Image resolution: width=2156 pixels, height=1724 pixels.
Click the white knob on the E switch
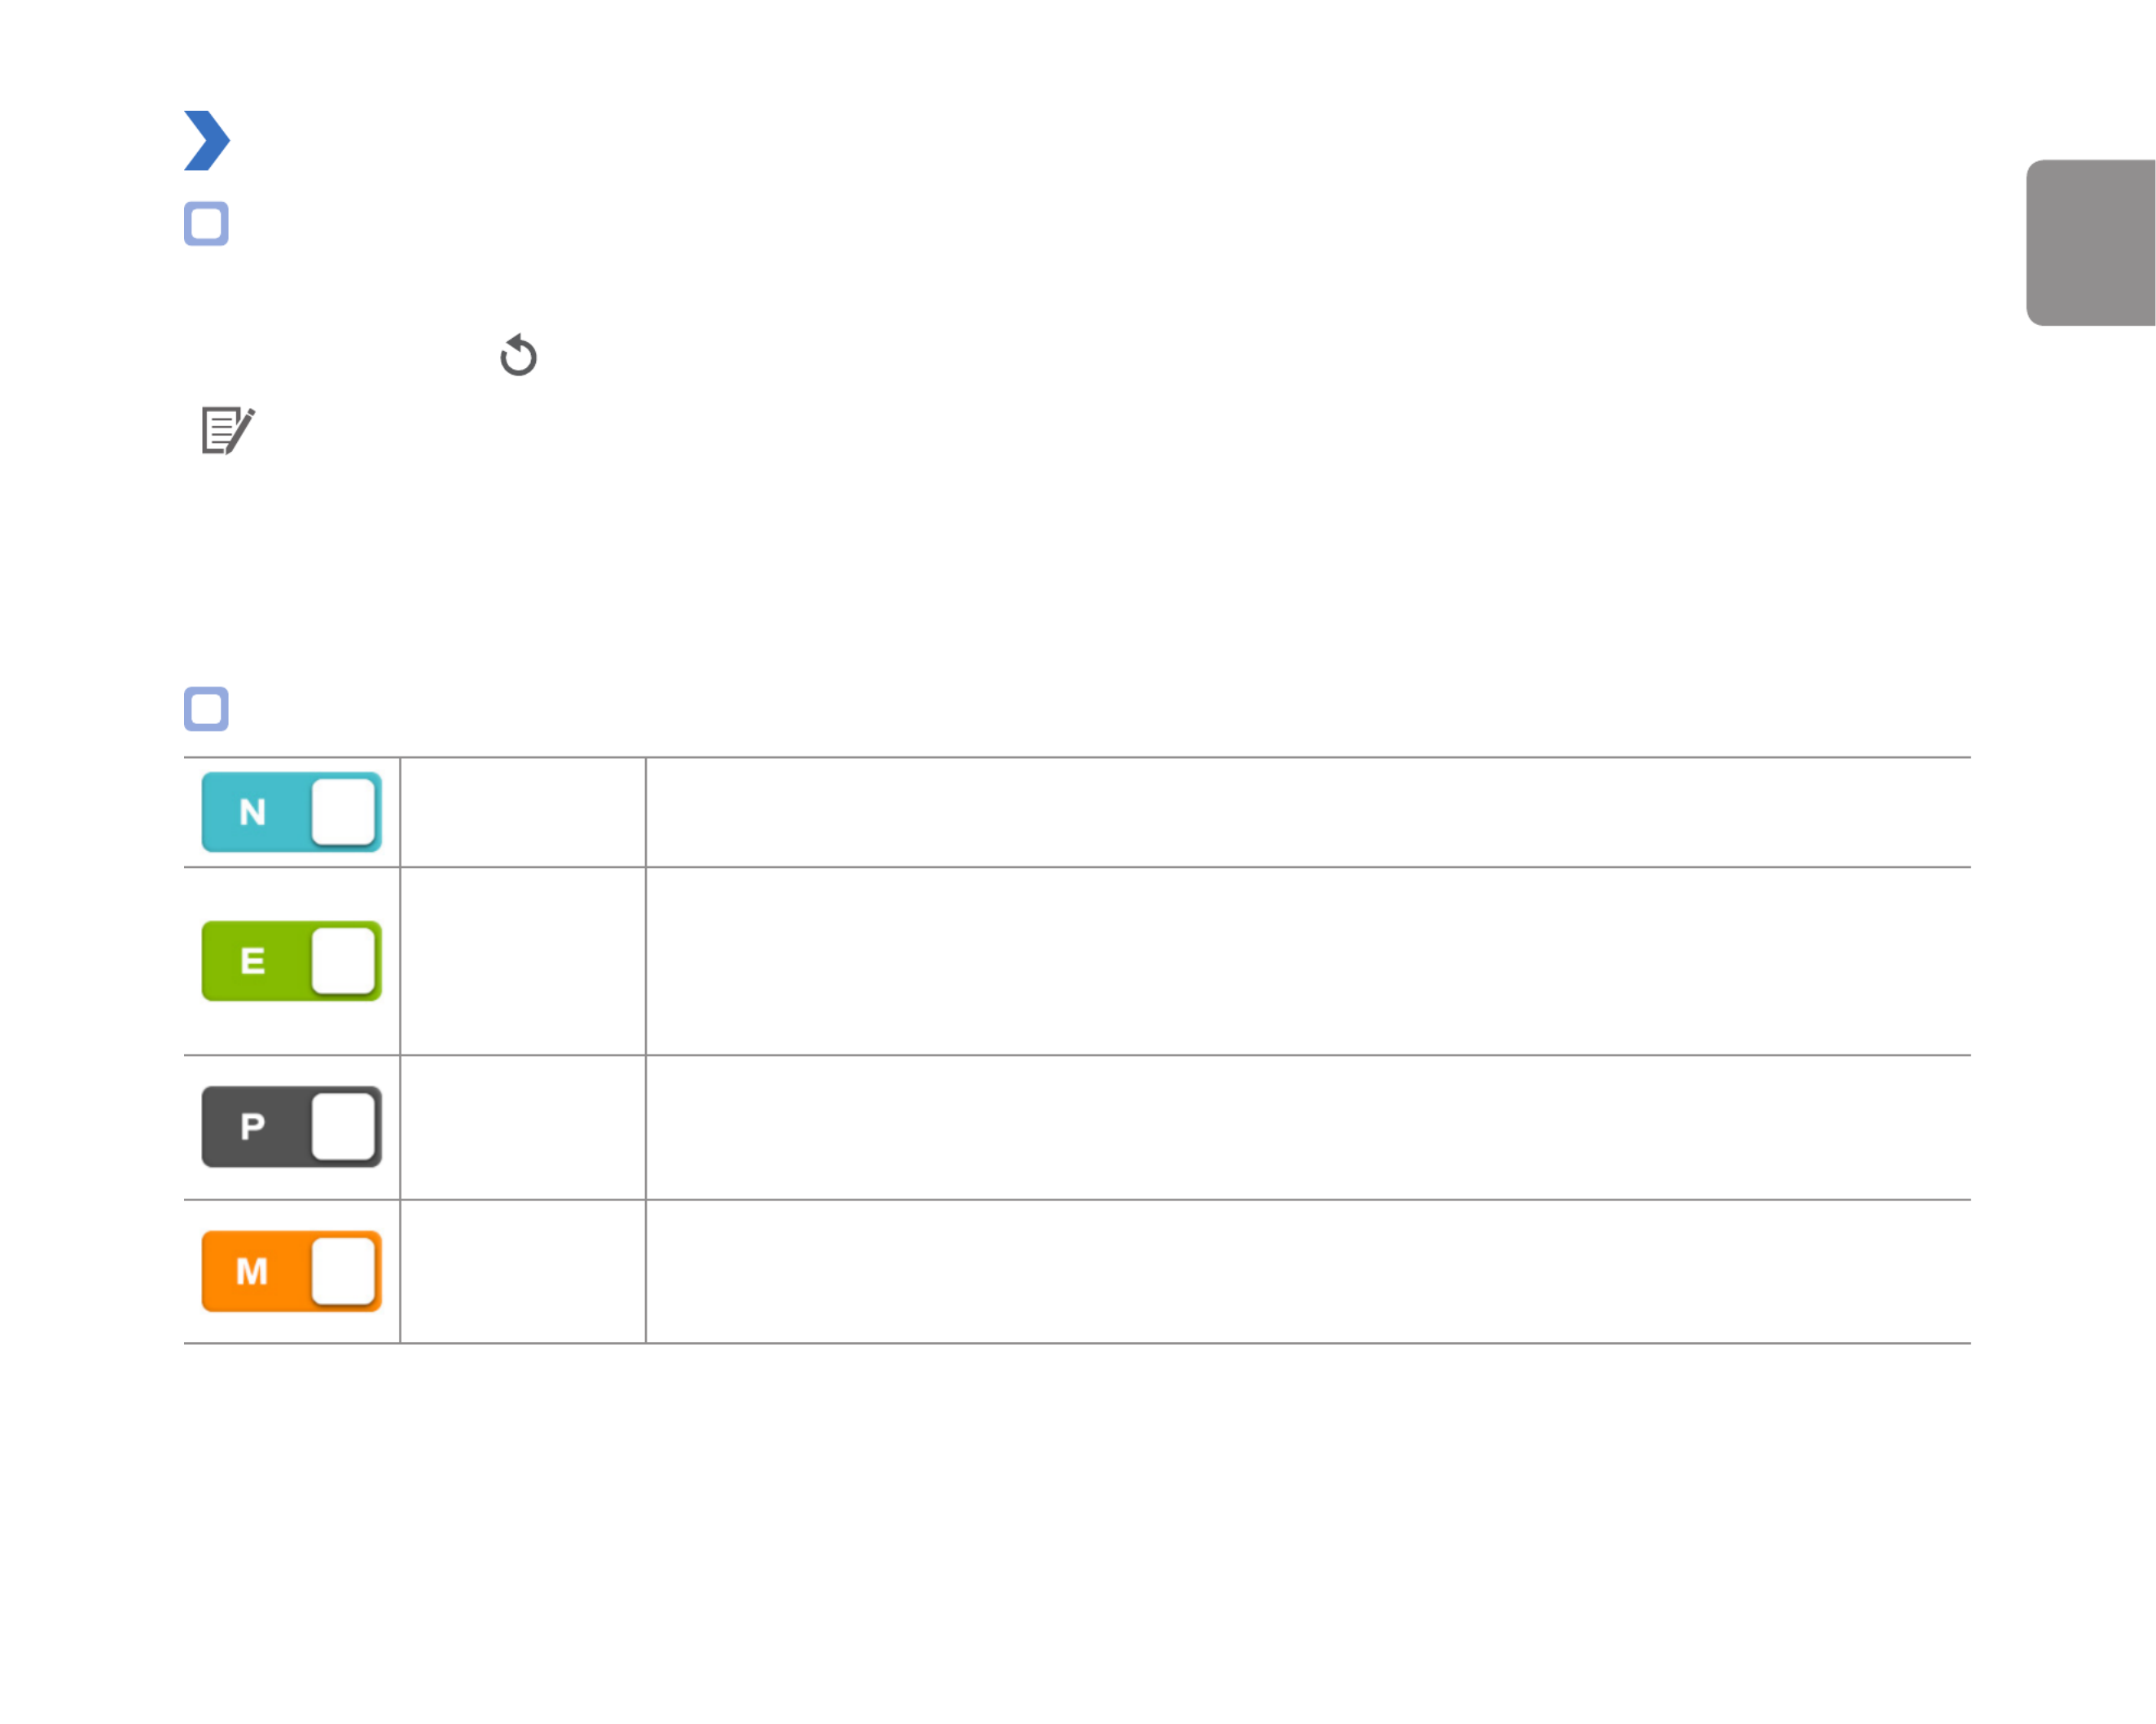(x=343, y=961)
